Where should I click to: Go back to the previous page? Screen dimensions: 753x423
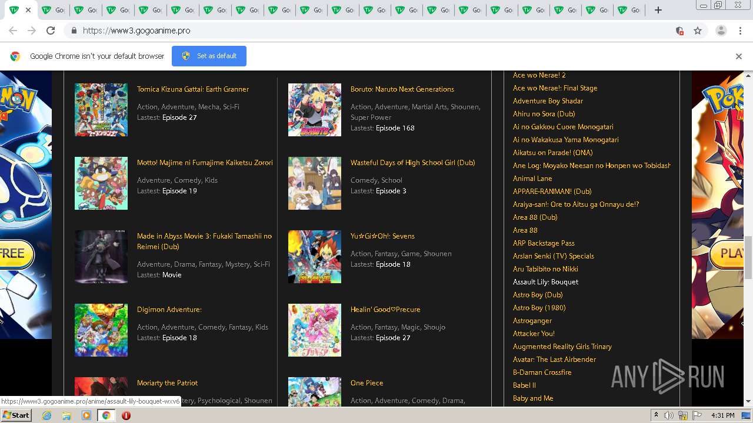click(x=13, y=31)
